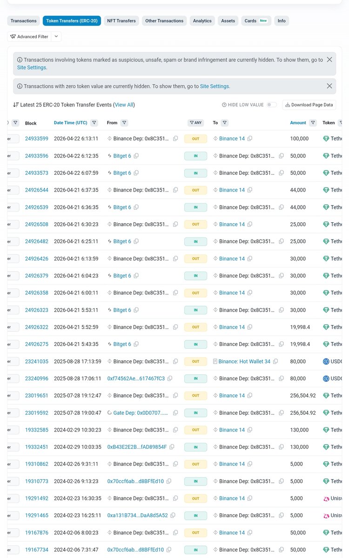Copy the 0xB43E2E2B...fAD89854F address
Viewport: 349px width, 558px height.
coord(172,447)
